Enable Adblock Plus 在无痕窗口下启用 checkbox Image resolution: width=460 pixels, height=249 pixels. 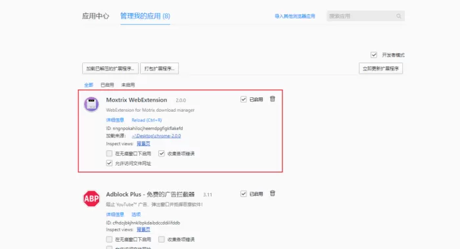point(109,239)
